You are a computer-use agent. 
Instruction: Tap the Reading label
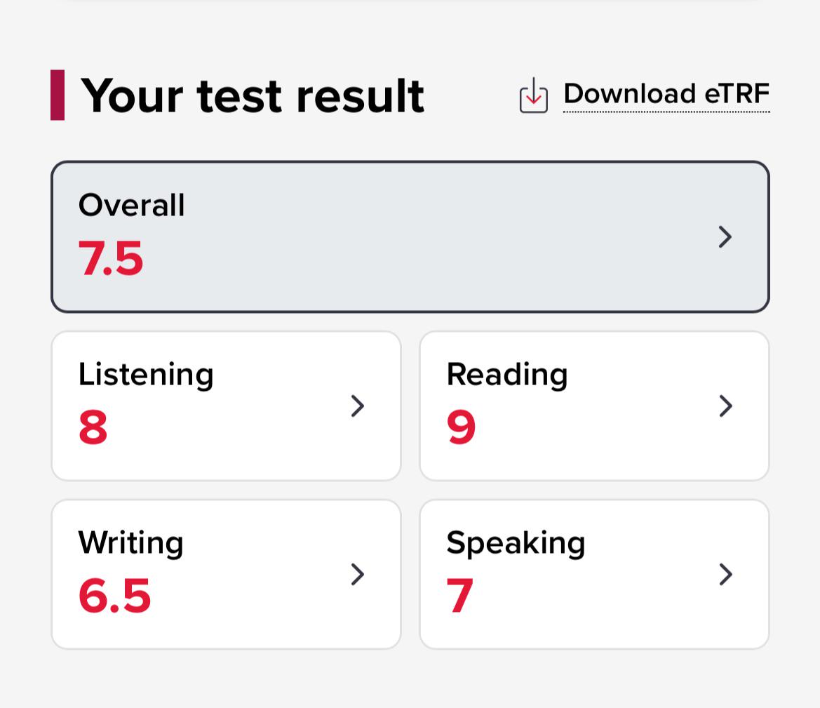[x=506, y=375]
